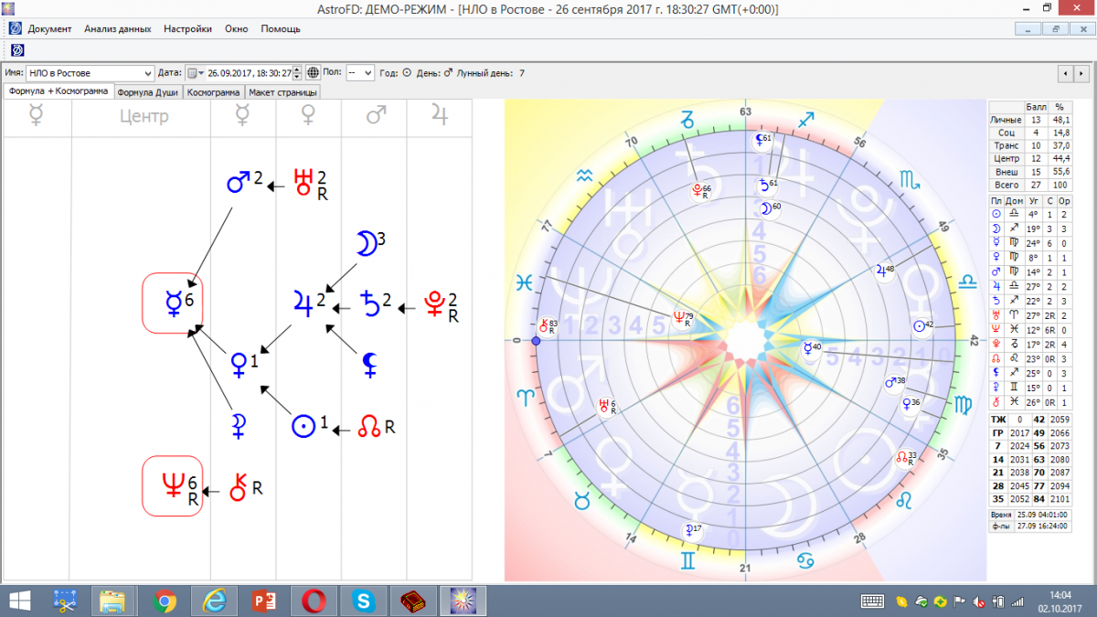Open the date calendar picker
The image size is (1097, 617).
pyautogui.click(x=195, y=73)
